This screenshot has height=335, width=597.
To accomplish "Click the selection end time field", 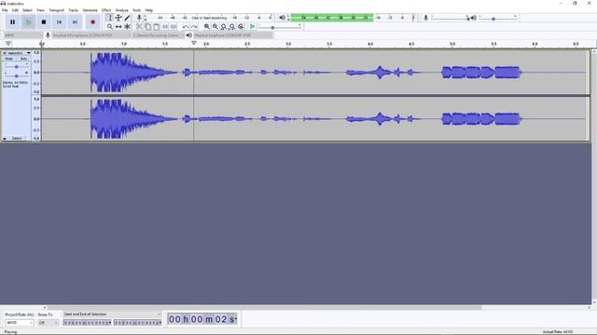I will pos(137,323).
